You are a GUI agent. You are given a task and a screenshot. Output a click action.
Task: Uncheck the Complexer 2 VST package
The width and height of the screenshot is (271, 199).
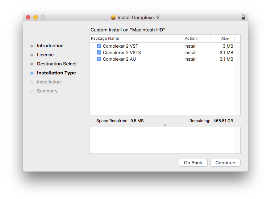(99, 46)
